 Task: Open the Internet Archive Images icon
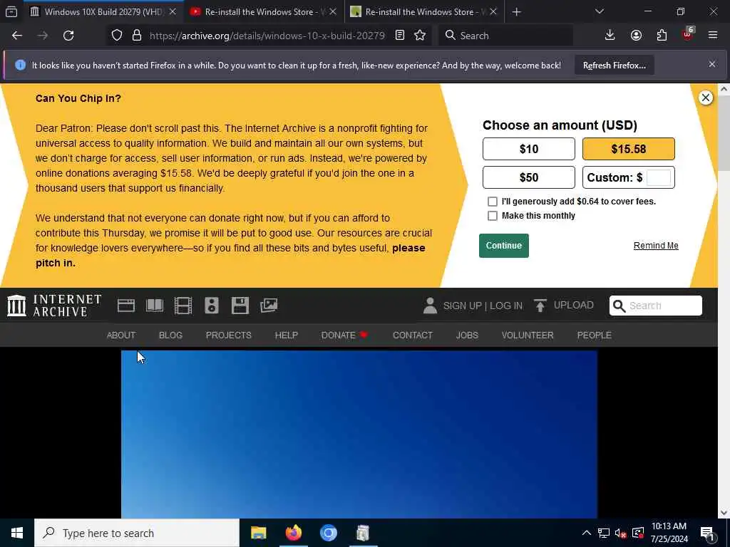[269, 306]
